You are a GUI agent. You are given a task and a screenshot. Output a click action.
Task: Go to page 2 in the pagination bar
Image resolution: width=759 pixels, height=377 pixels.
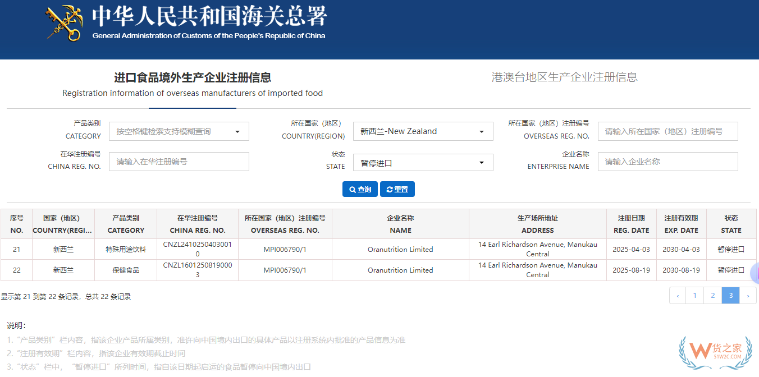(x=713, y=295)
